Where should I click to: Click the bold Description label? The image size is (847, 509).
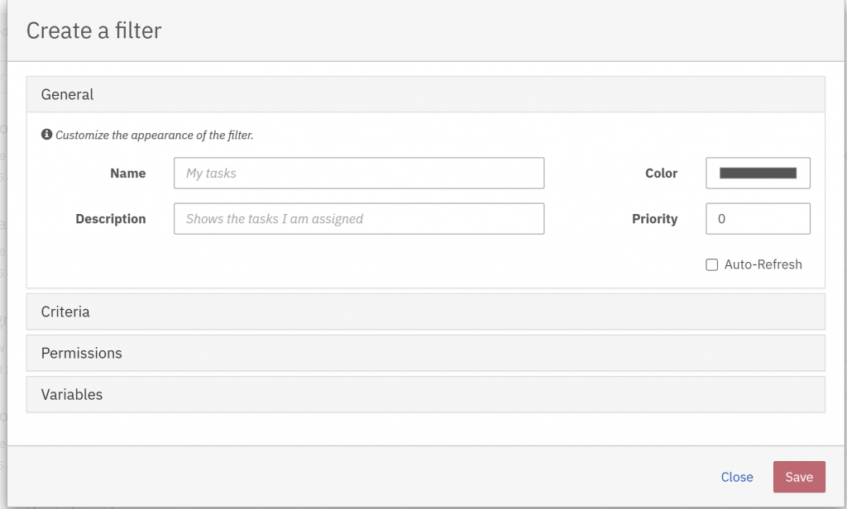click(111, 219)
